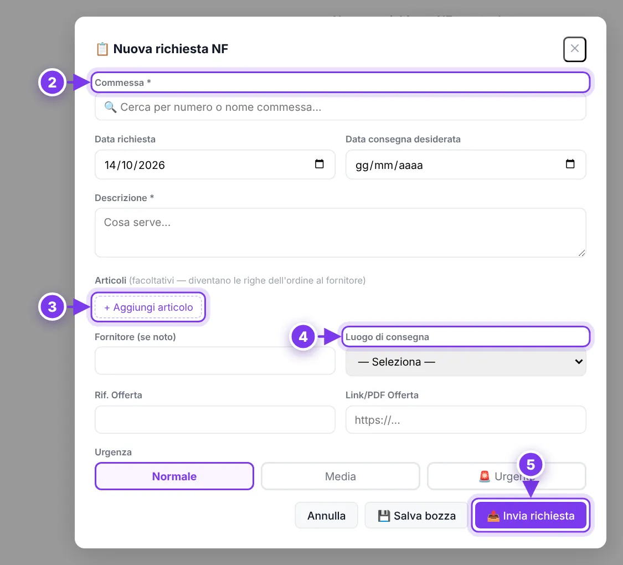Click the Descrizione text area

340,233
